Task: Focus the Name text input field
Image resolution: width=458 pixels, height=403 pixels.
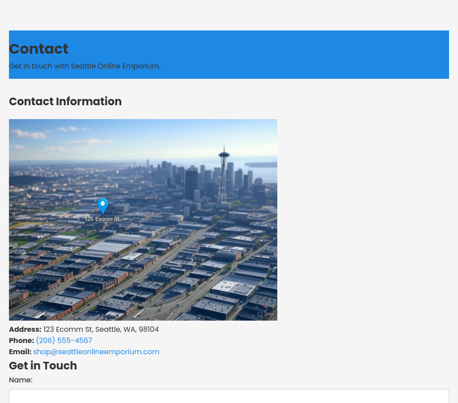Action: 229,396
